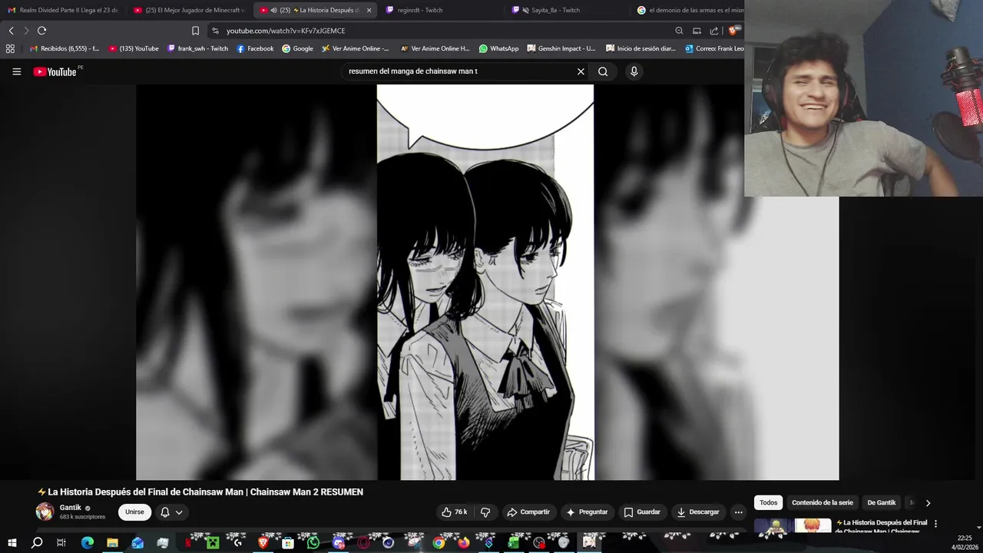Click the suggested video thumbnail in sidebar

point(793,525)
